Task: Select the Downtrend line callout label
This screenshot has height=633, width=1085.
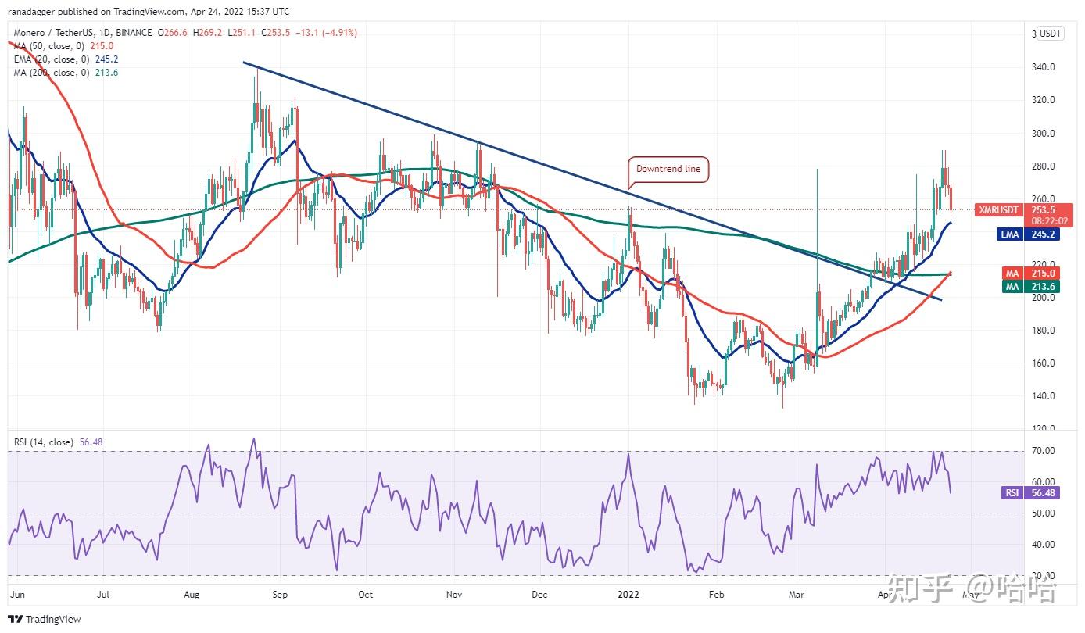Action: pos(668,170)
